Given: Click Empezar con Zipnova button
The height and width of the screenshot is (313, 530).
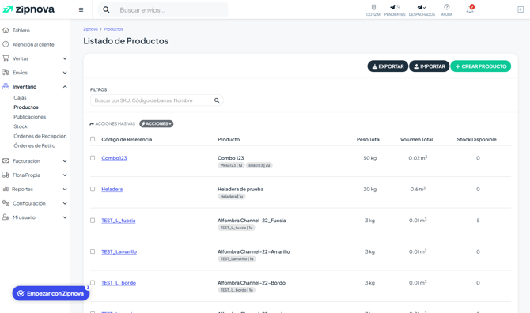Looking at the screenshot, I should (51, 293).
